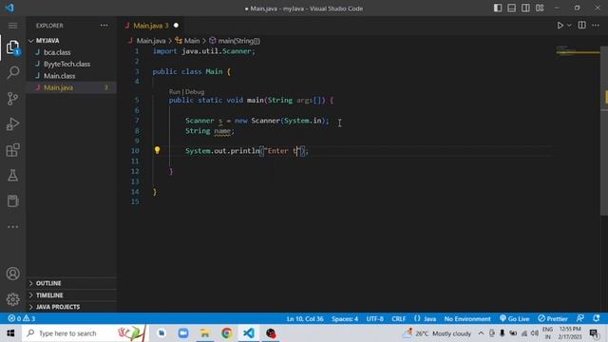Click the Run code lens link

(x=175, y=92)
